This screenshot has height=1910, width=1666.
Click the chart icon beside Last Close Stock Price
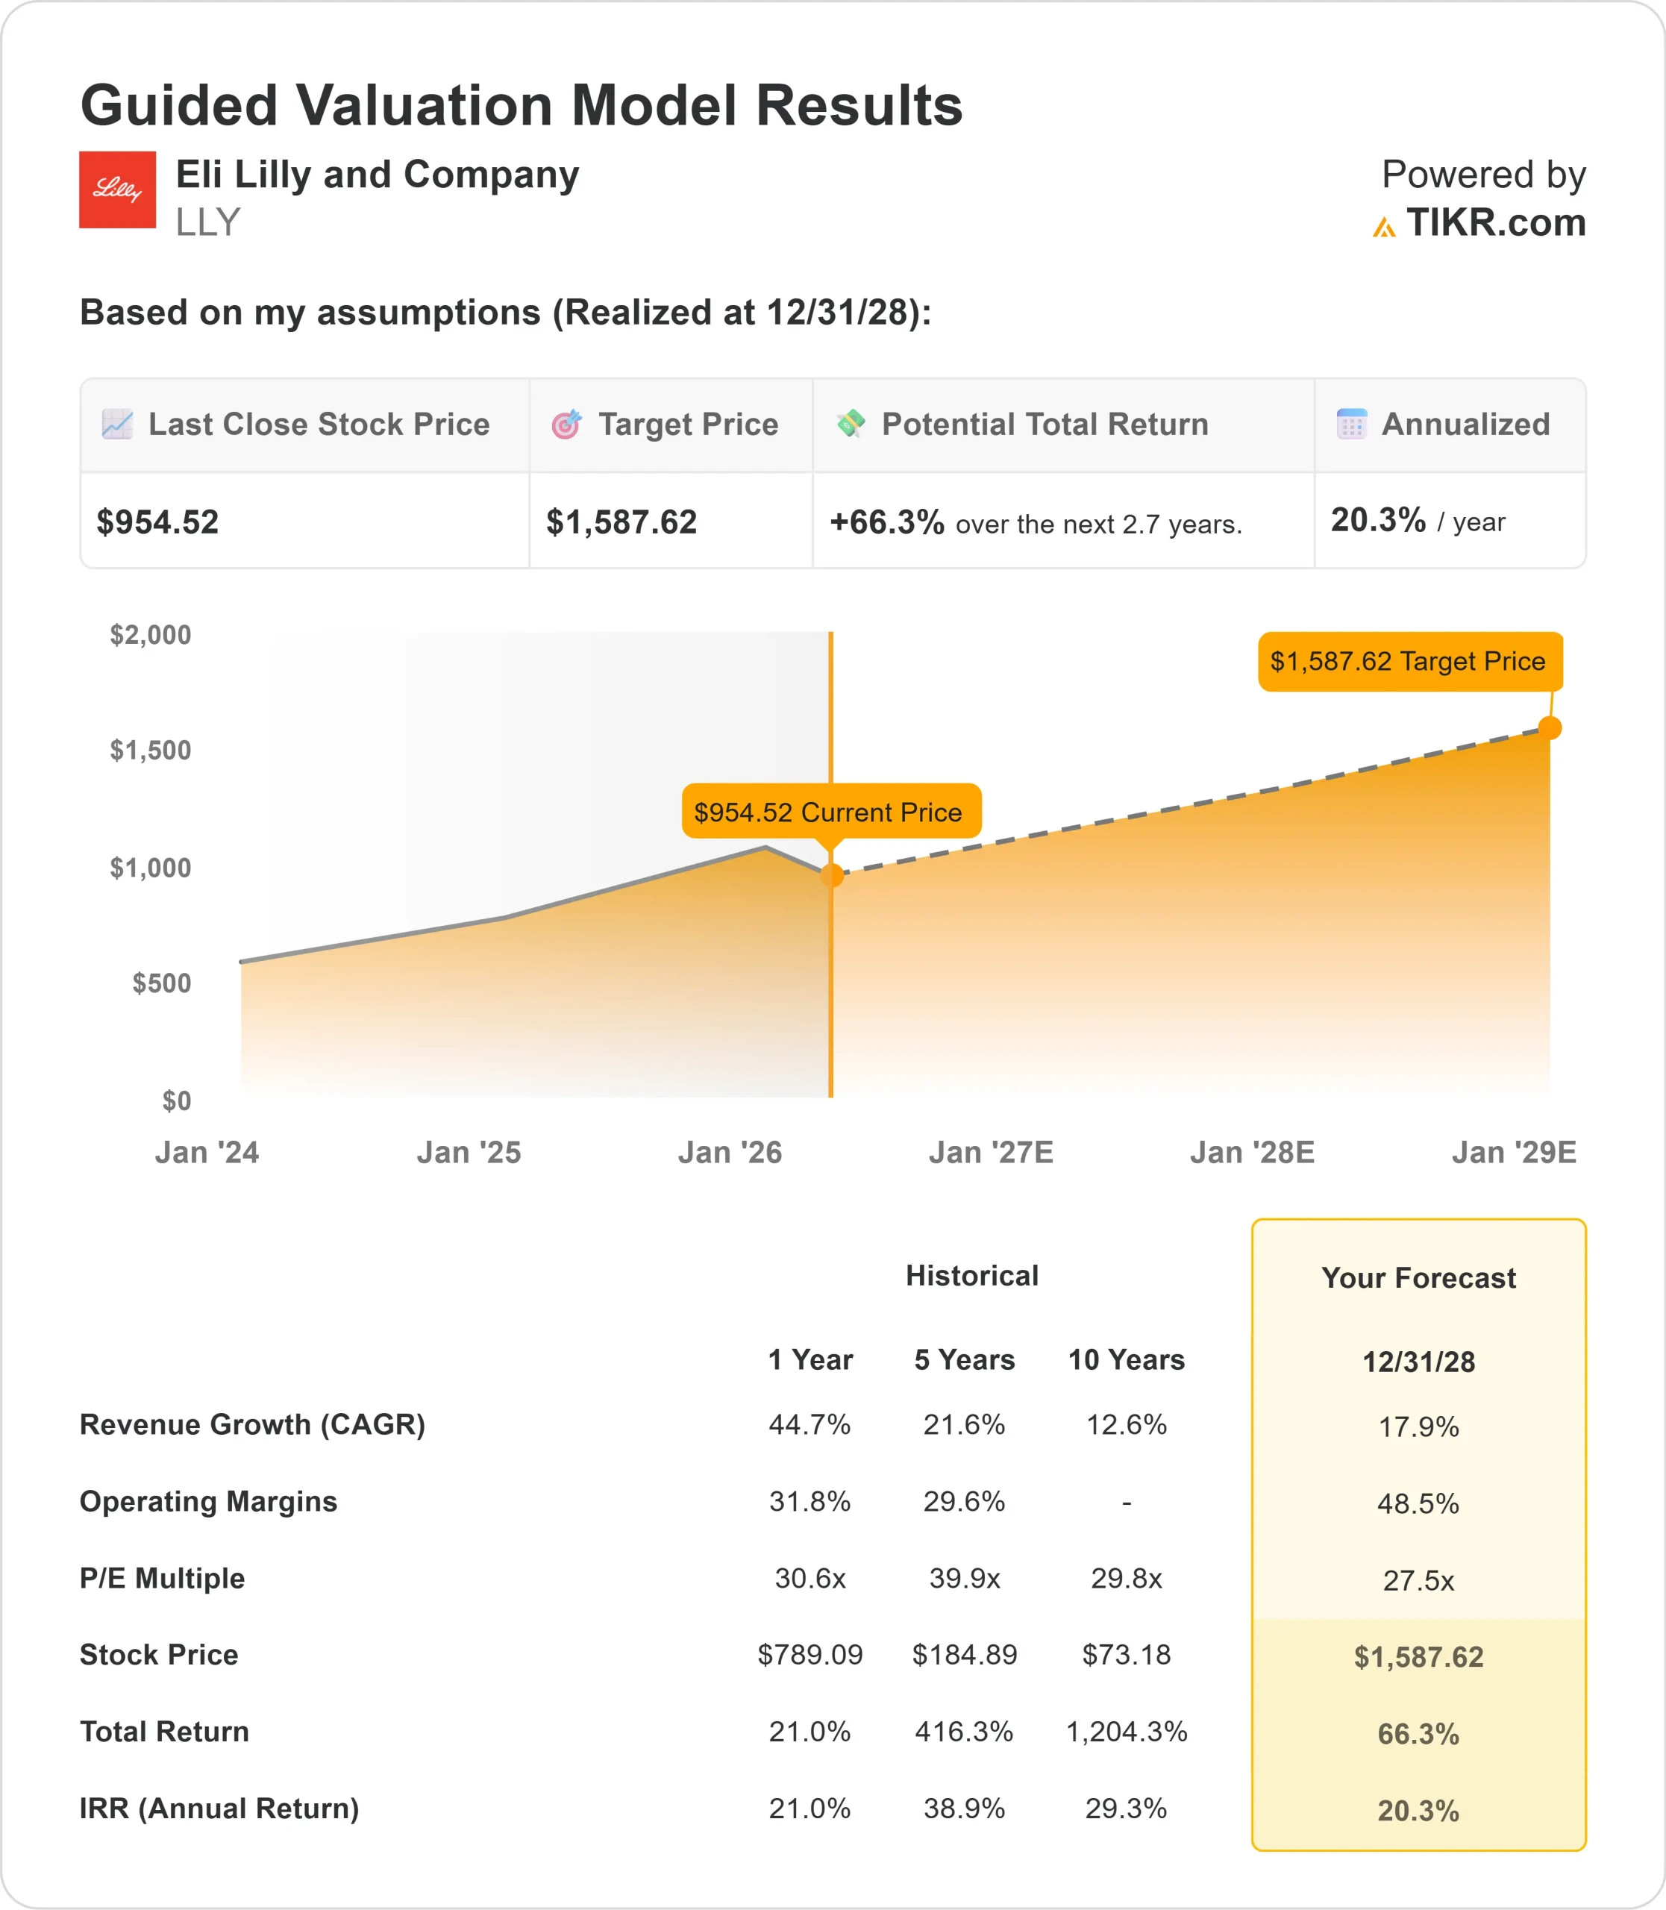pyautogui.click(x=117, y=424)
